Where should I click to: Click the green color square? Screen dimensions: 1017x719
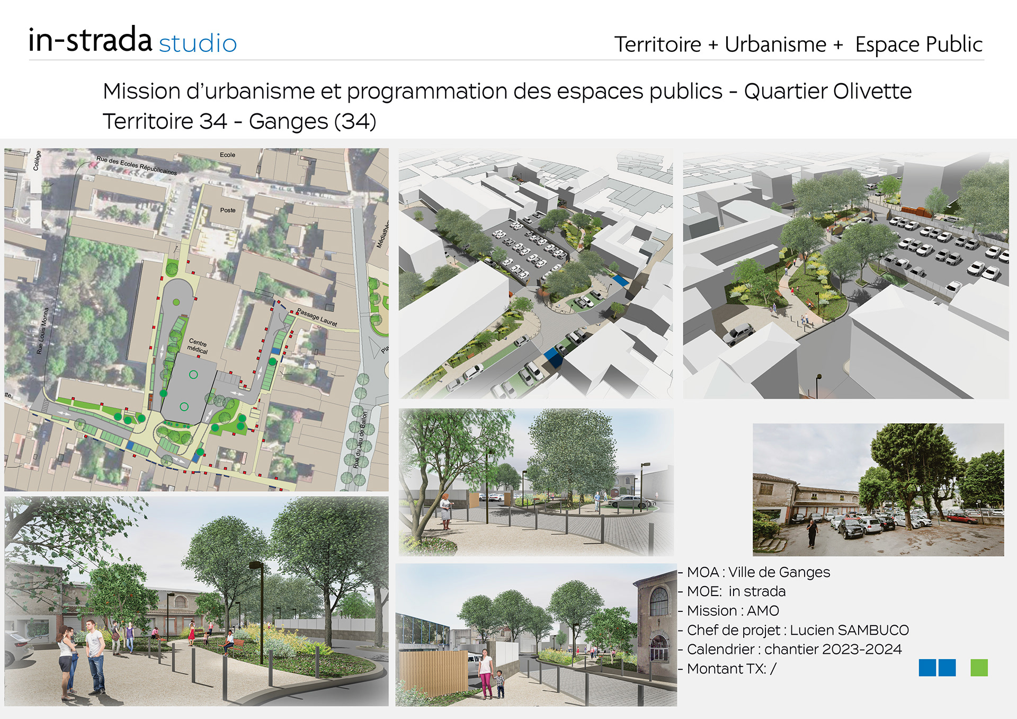(x=979, y=668)
